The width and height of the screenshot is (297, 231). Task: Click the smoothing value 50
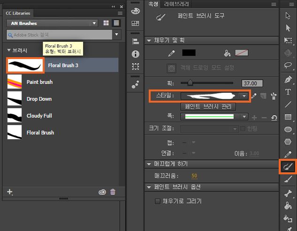point(194,176)
